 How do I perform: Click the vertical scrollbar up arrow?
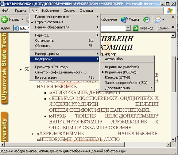173,35
